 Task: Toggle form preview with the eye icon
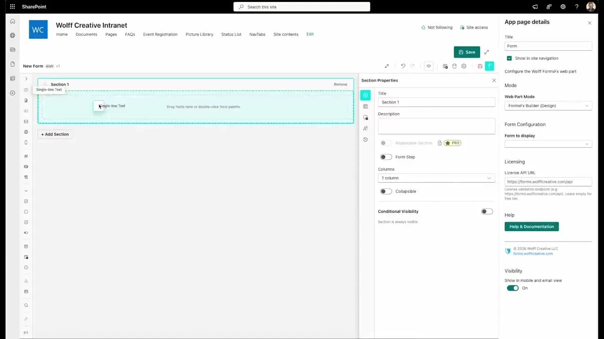click(x=428, y=66)
